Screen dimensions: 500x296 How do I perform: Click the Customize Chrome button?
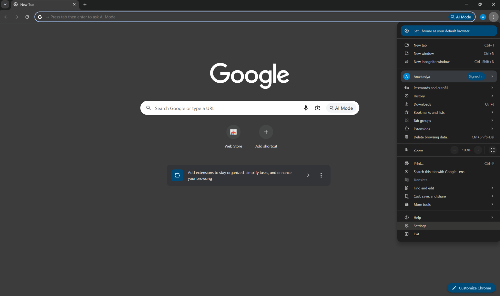[471, 288]
